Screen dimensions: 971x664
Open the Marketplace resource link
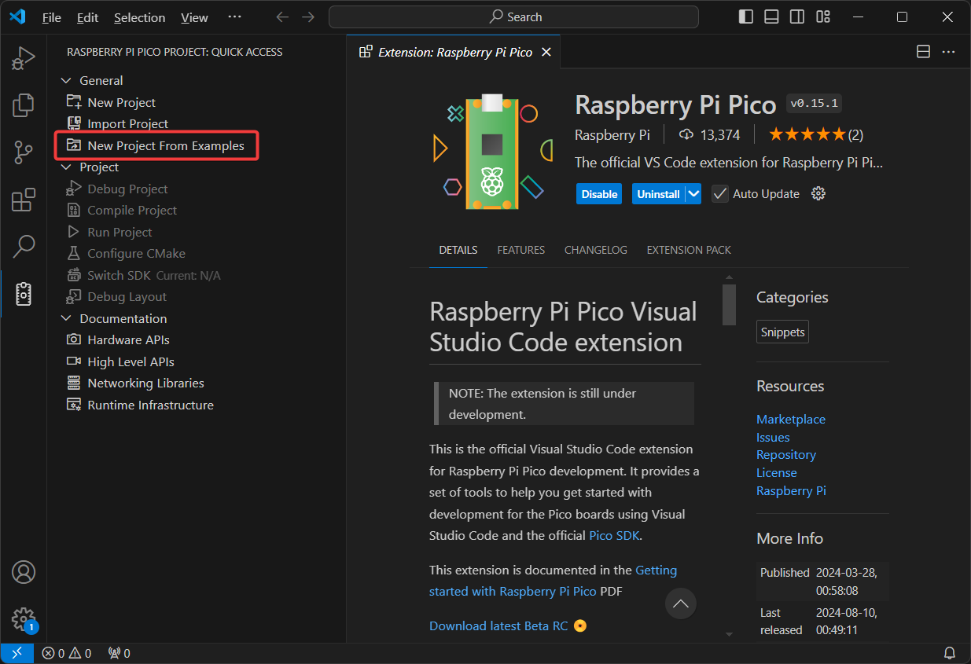pos(791,420)
